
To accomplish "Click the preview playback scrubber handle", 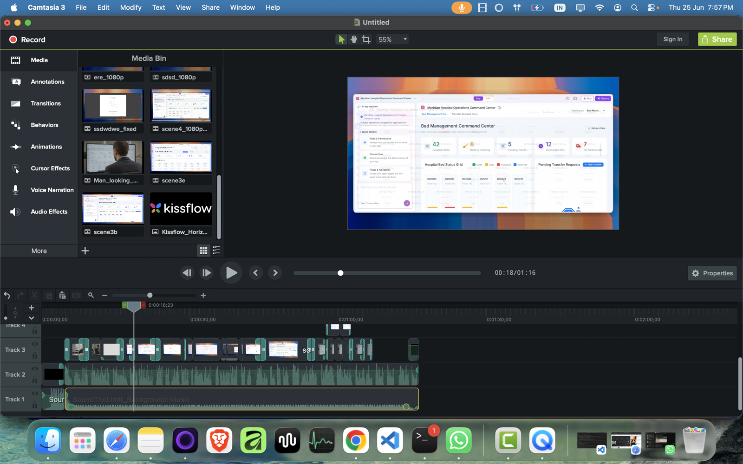I will point(340,273).
